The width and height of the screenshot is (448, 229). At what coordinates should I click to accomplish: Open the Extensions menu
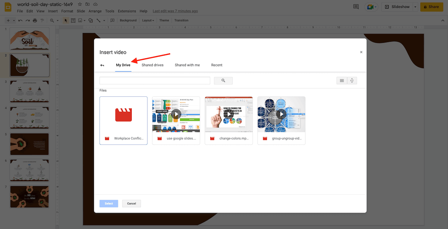[127, 11]
